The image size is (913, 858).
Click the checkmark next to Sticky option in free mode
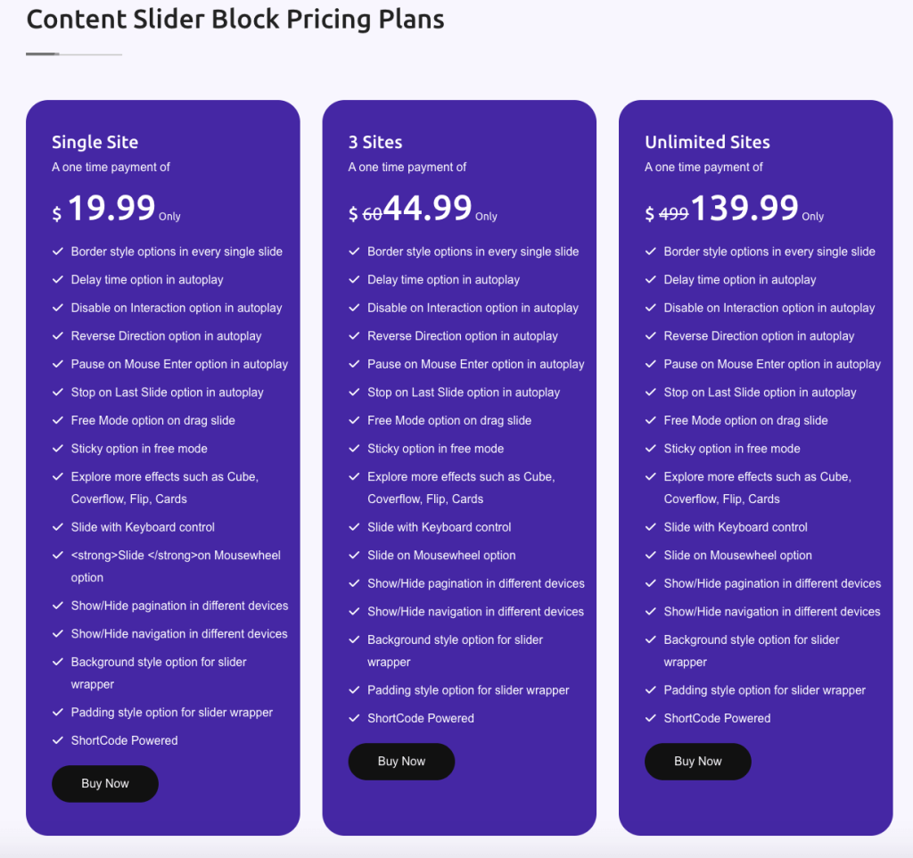[58, 449]
